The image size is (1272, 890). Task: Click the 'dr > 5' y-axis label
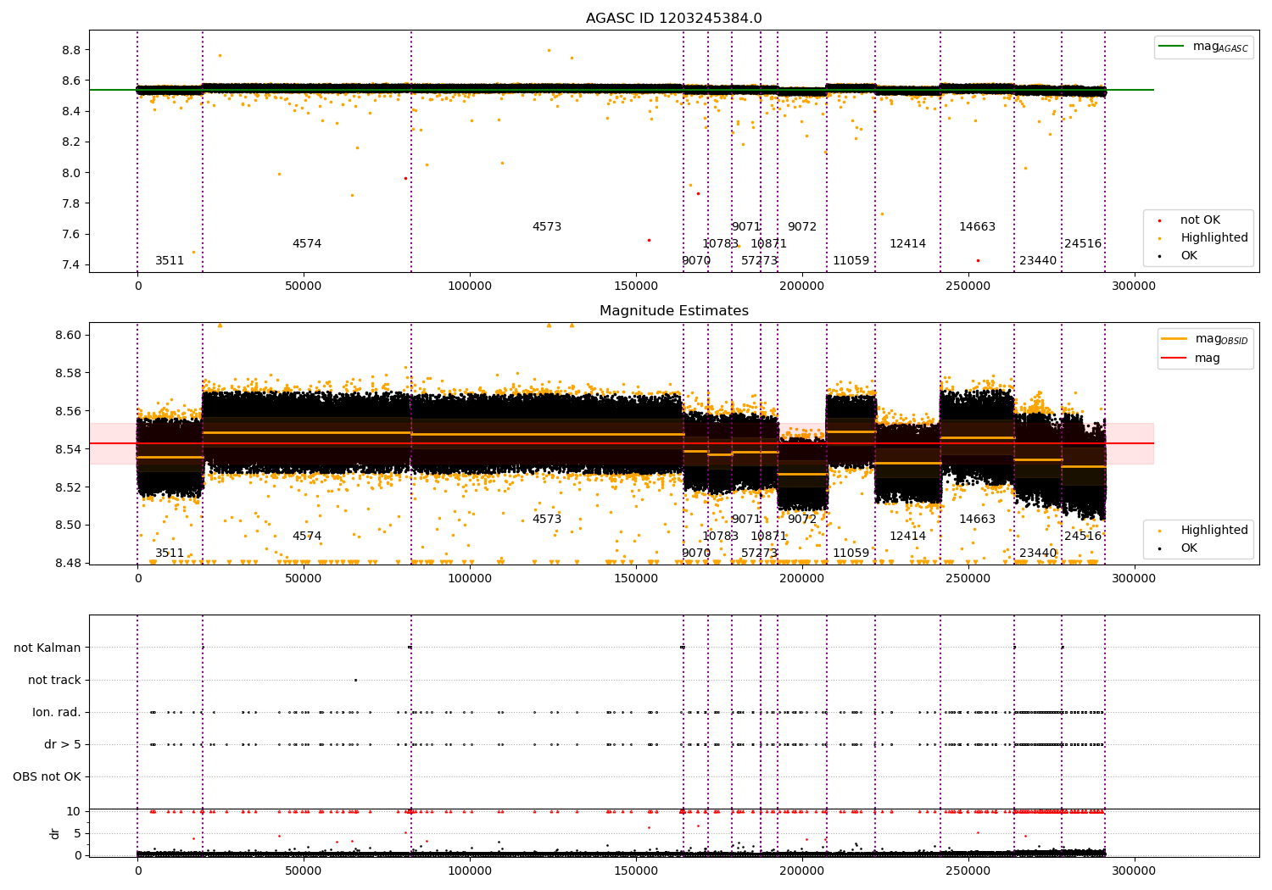63,744
